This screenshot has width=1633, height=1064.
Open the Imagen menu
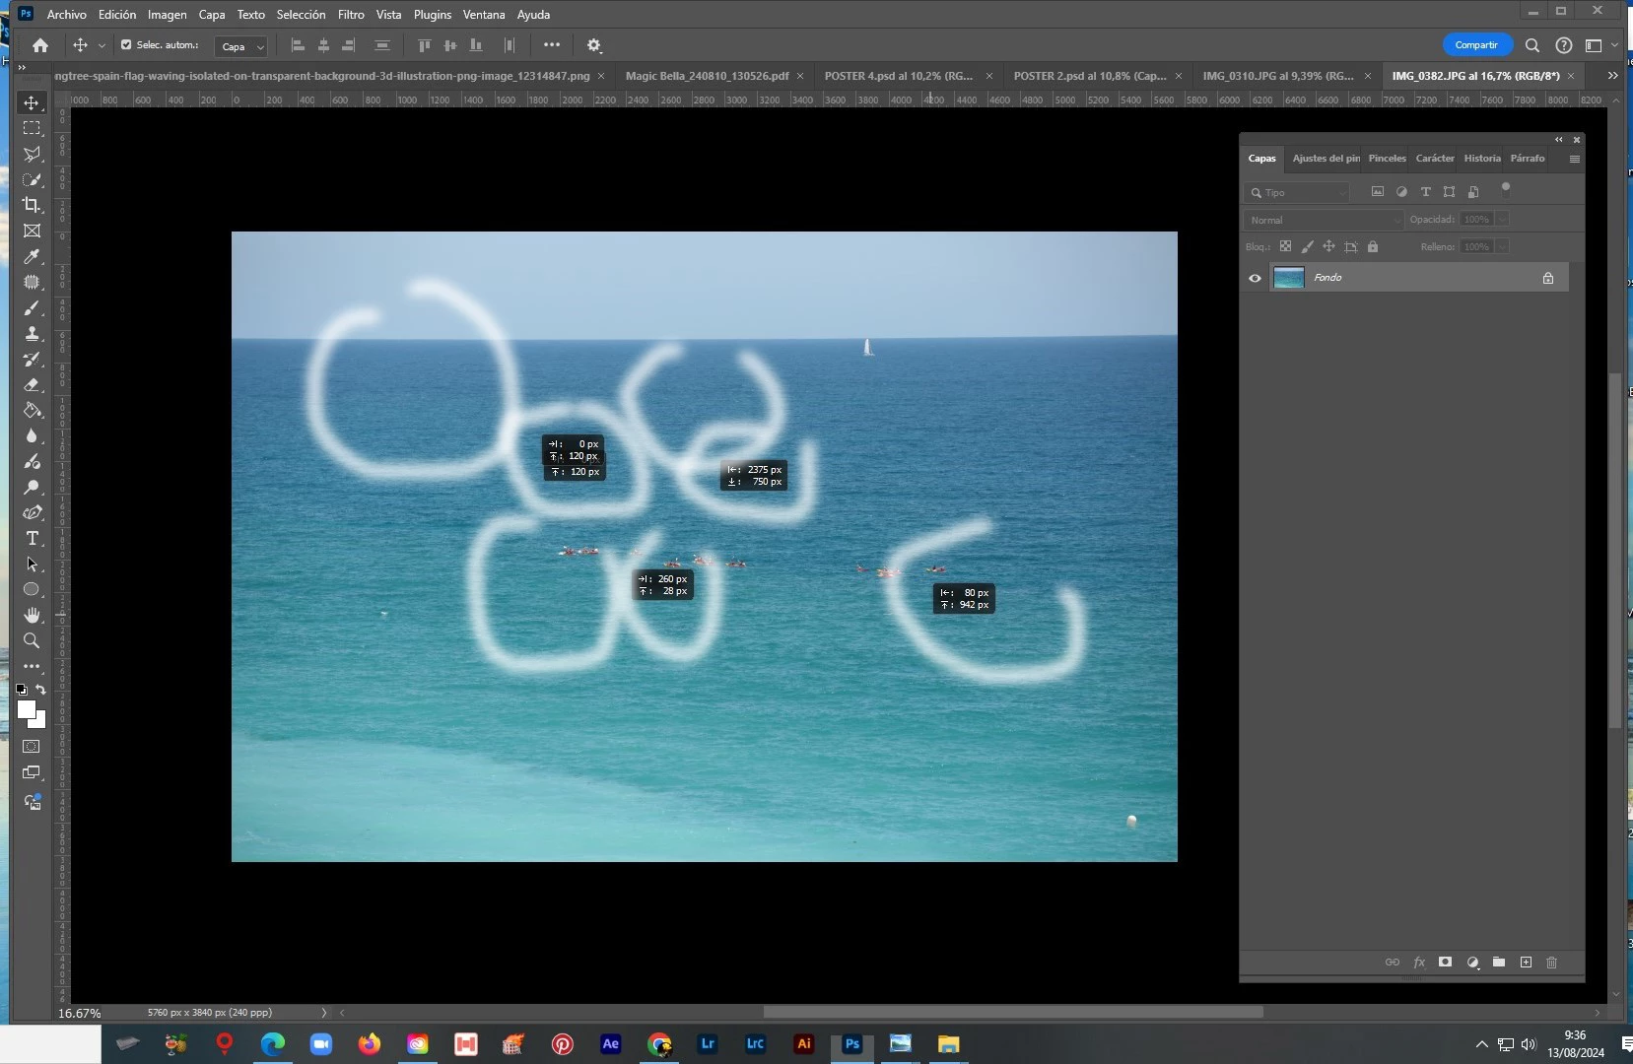pyautogui.click(x=167, y=15)
